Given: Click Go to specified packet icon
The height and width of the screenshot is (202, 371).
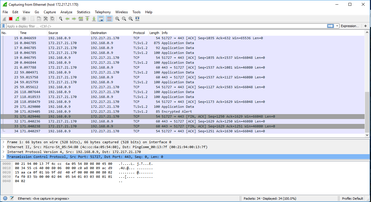Looking at the screenshot, I should [81, 19].
